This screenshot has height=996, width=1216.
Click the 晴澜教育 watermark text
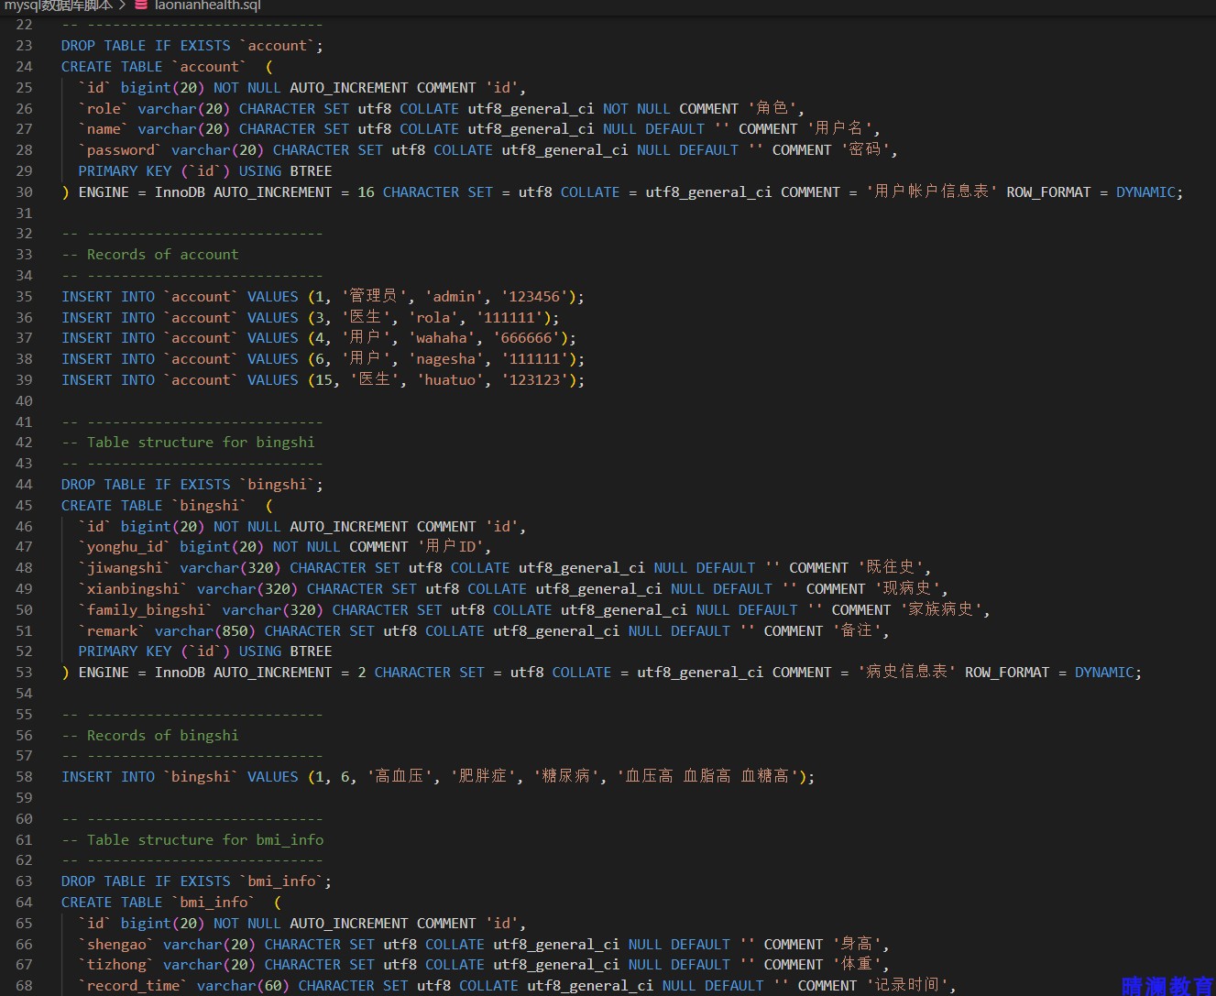click(x=1167, y=986)
